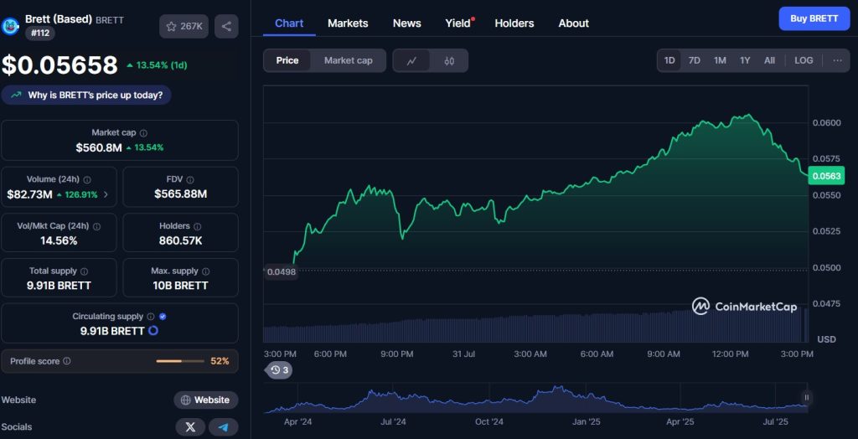This screenshot has height=439, width=858.
Task: Select the All time range
Action: pos(769,61)
